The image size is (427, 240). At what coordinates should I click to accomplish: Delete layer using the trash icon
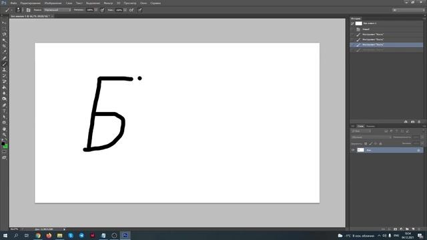coord(419,229)
